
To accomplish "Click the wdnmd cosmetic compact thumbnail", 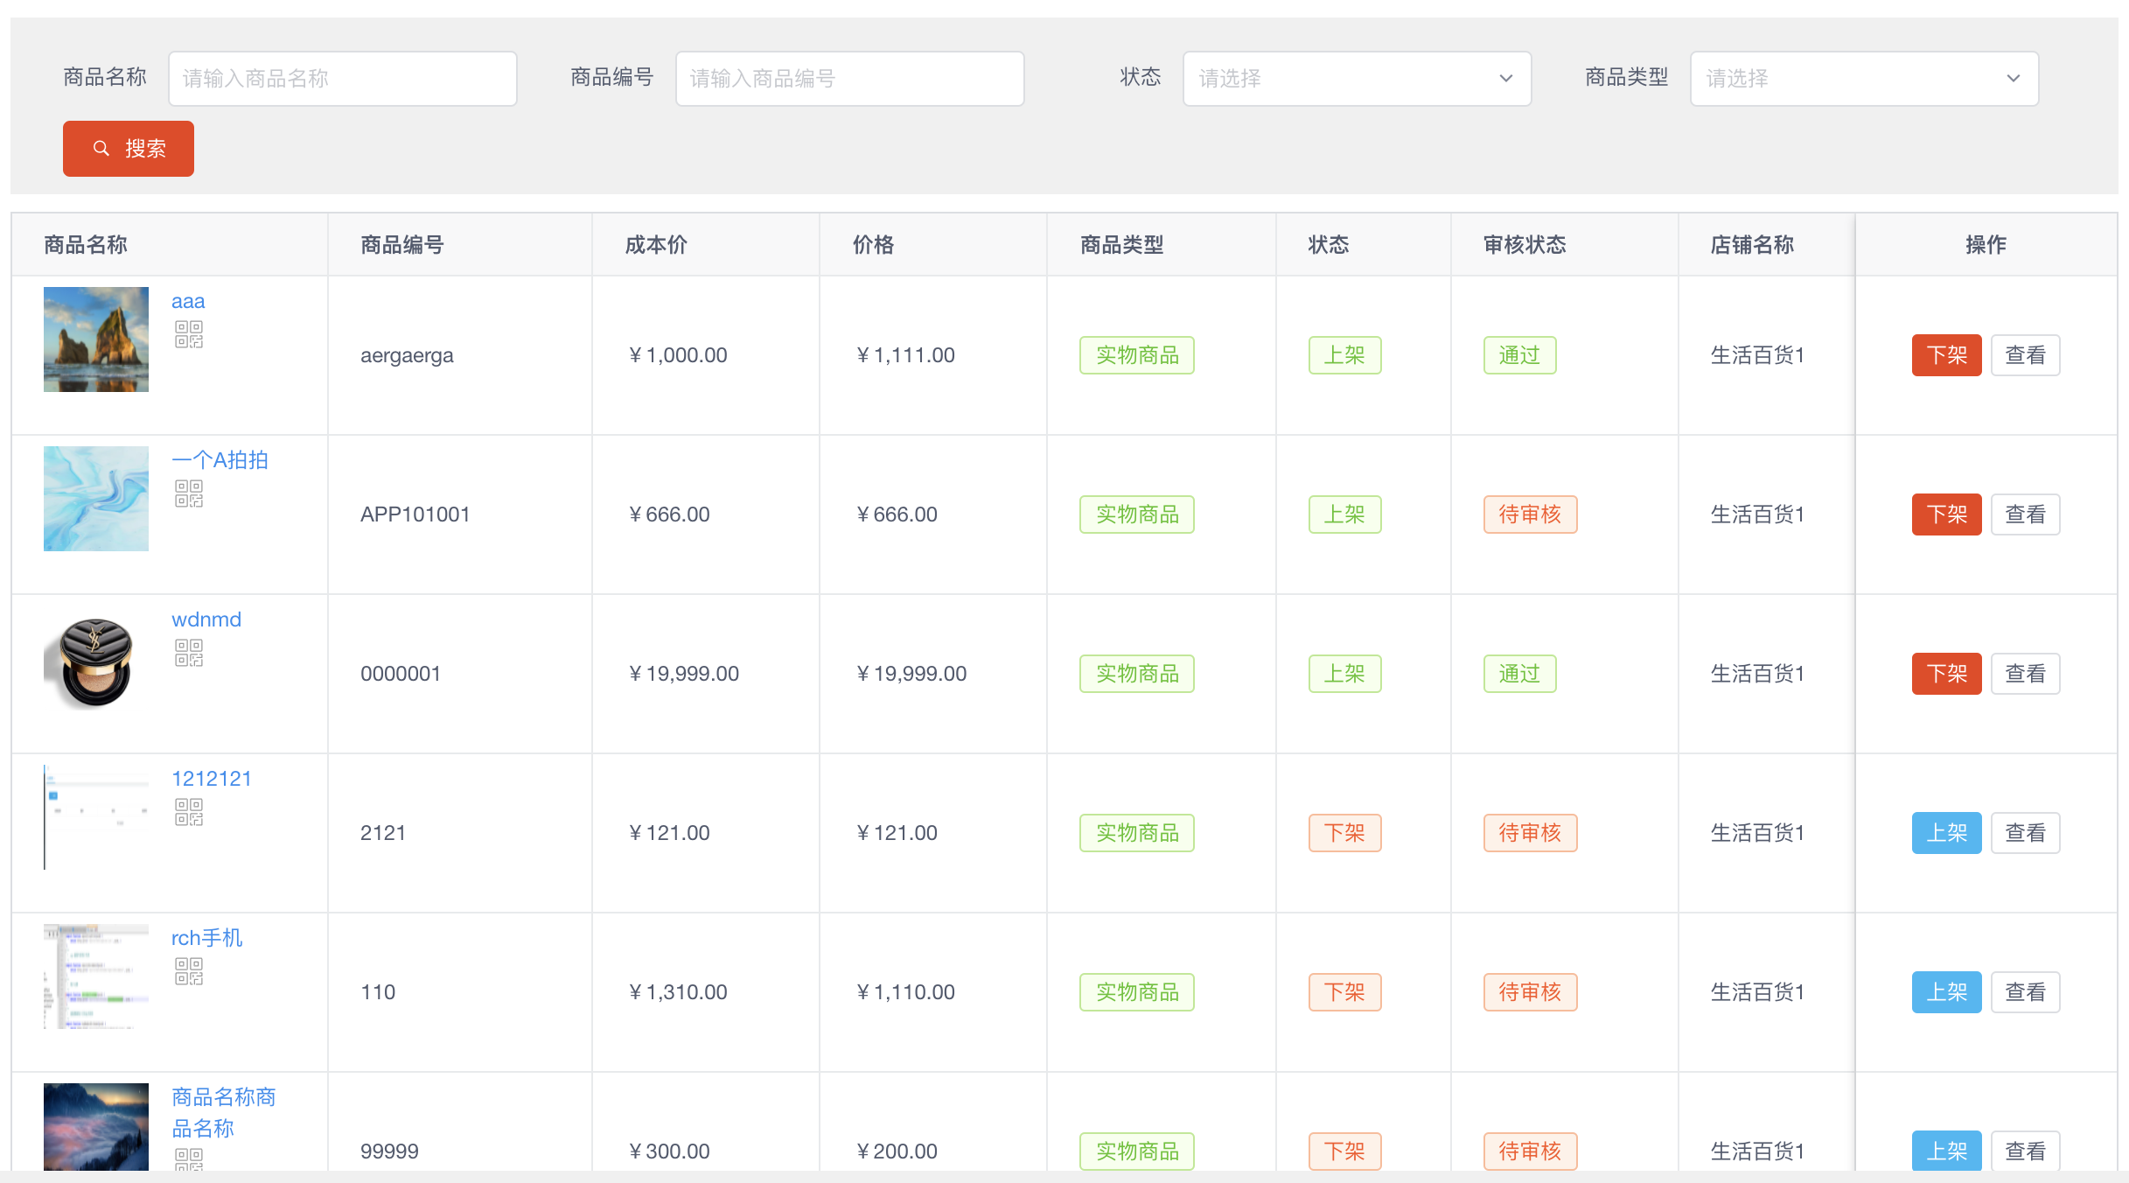I will coord(96,658).
